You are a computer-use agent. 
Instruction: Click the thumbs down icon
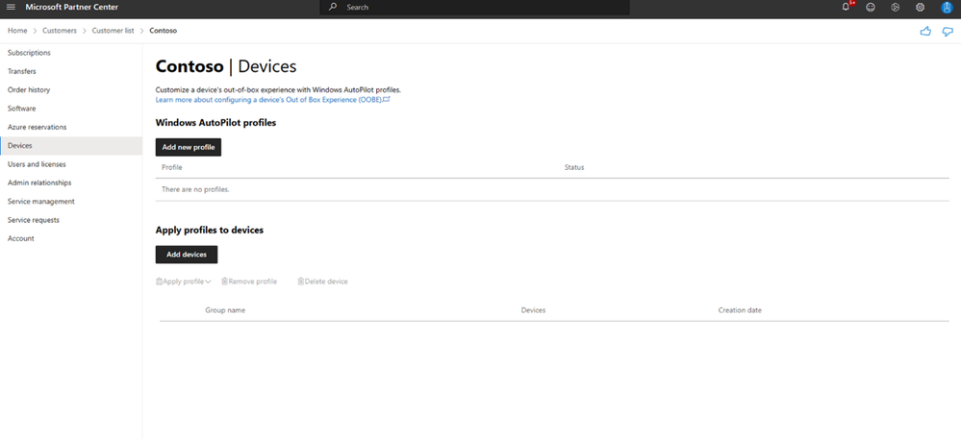pos(948,32)
